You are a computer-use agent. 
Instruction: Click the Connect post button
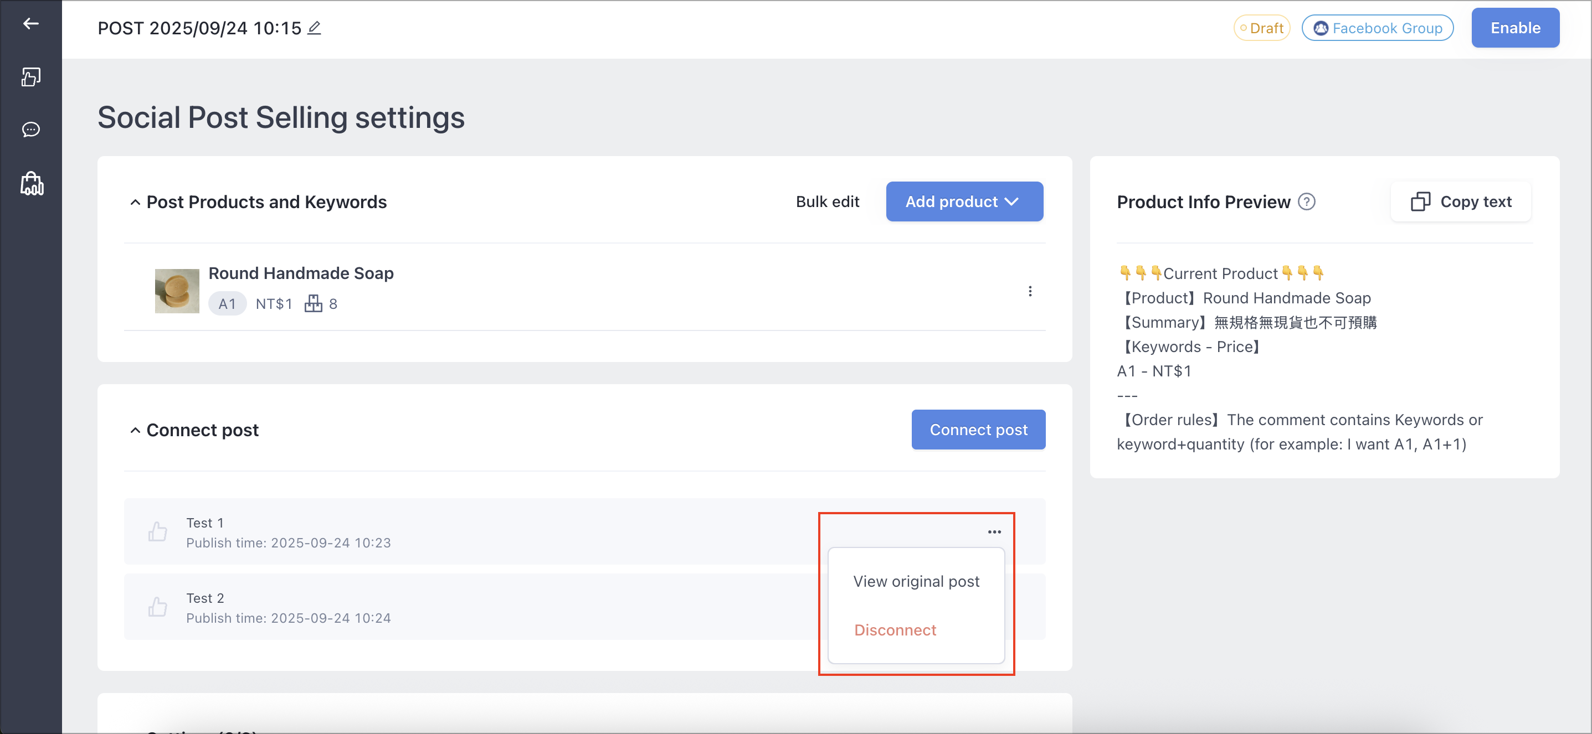[x=978, y=430]
